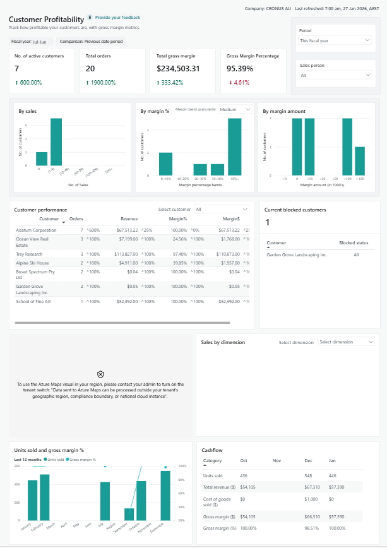The width and height of the screenshot is (387, 548).
Task: Click the Cashflow Category sort arrow
Action: point(204,466)
